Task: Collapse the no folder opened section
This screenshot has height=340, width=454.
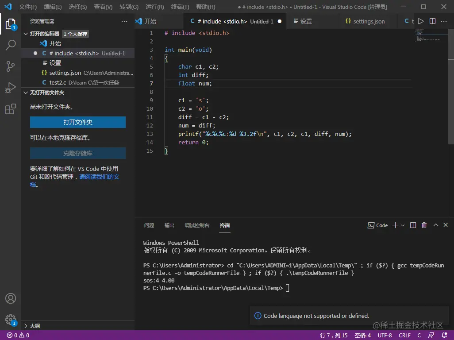Action: 26,93
